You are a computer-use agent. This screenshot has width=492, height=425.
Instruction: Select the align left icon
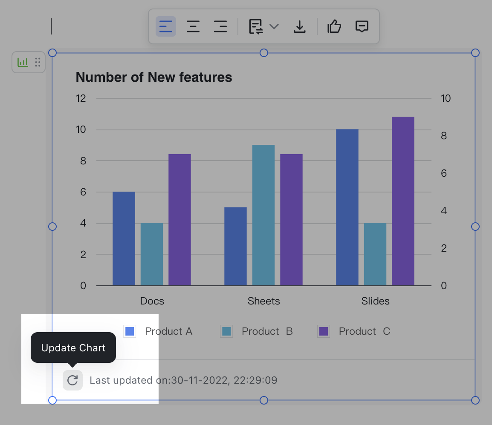165,27
